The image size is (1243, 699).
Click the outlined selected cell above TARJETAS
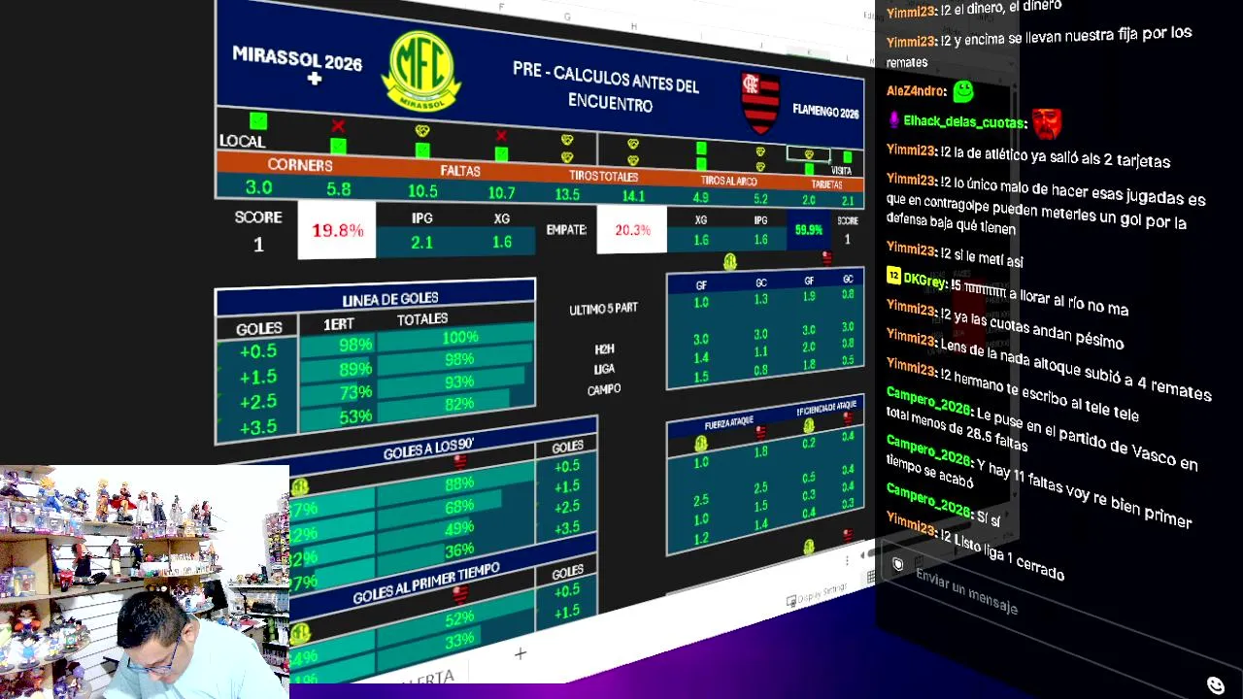coord(808,154)
